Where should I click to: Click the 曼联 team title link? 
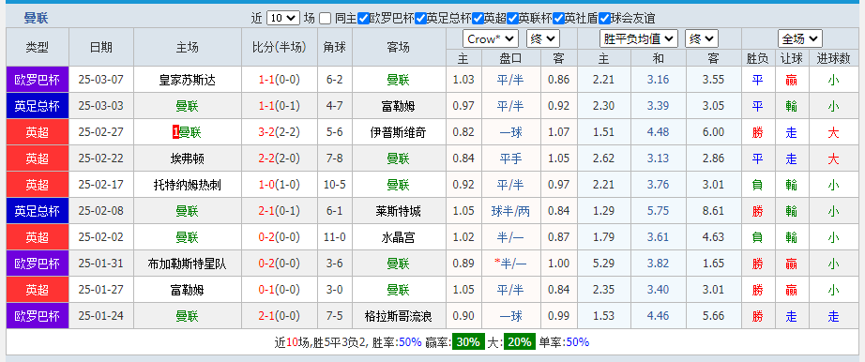point(36,18)
